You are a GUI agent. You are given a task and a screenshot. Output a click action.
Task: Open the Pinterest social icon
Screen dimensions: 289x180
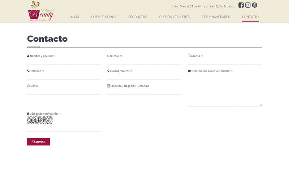click(255, 5)
